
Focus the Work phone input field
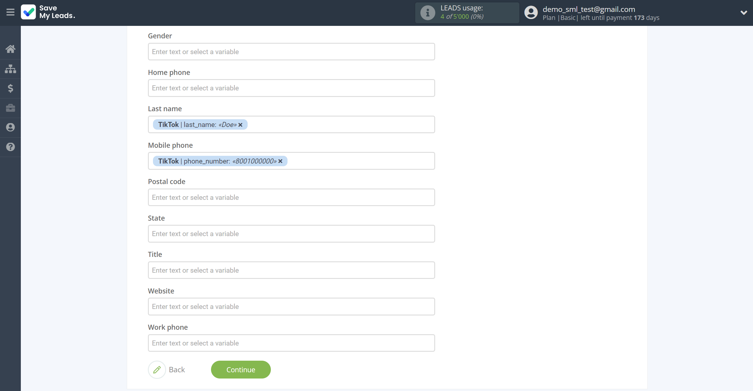(291, 343)
